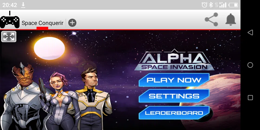The image size is (260, 130).
Task: Open the SETTINGS menu button
Action: click(174, 96)
